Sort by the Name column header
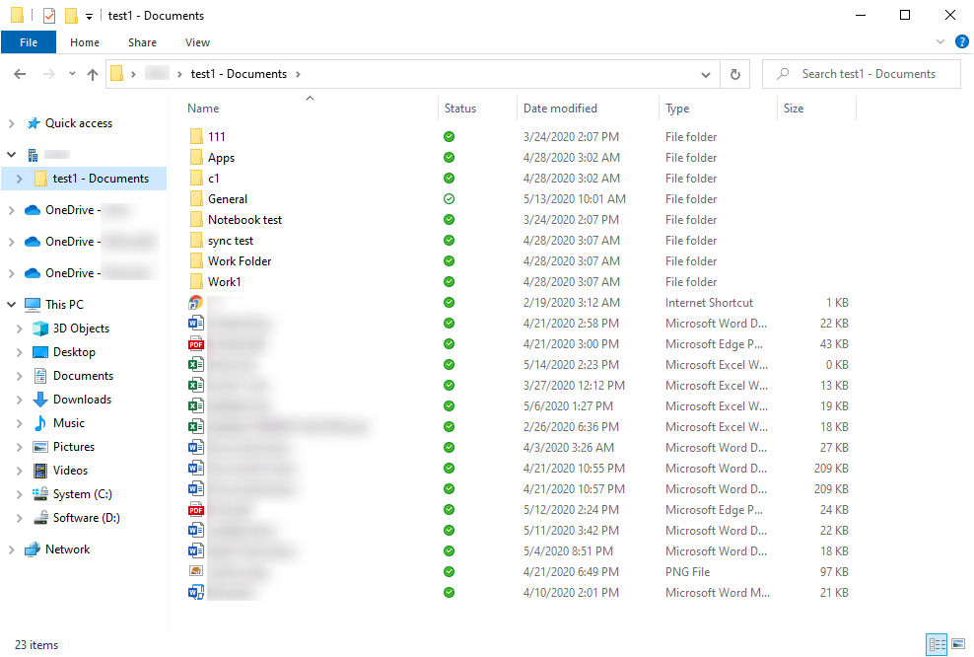The width and height of the screenshot is (974, 657). [203, 109]
